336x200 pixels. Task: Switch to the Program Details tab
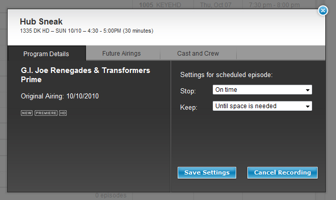click(46, 54)
